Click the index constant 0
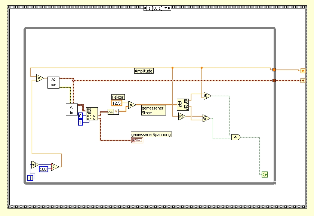This screenshot has width=314, height=216. click(x=80, y=116)
